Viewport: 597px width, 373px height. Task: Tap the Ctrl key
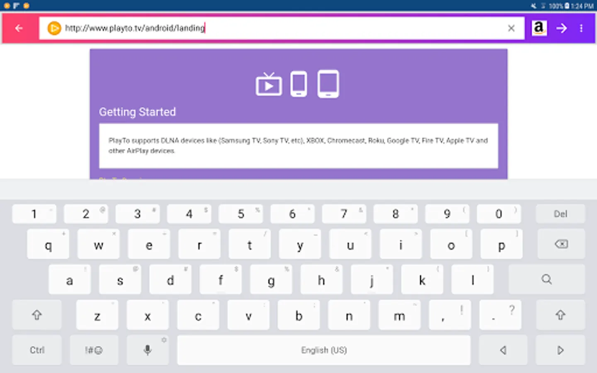click(37, 350)
